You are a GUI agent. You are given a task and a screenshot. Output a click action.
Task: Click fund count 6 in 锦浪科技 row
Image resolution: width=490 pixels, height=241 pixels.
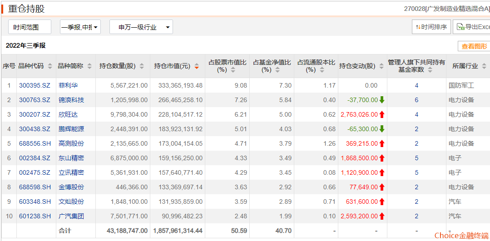416,100
